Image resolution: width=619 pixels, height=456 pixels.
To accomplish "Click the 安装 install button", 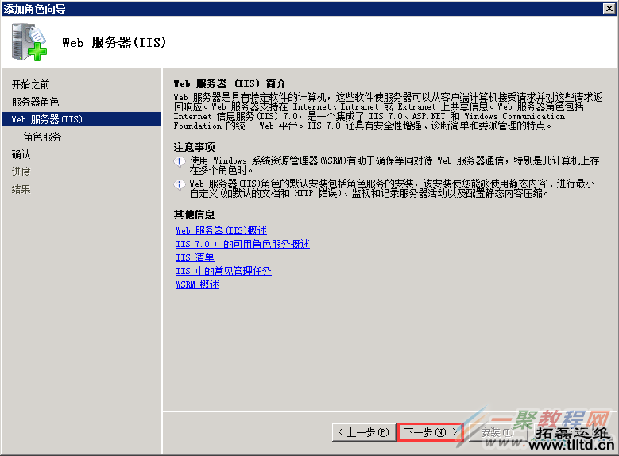I will (496, 432).
